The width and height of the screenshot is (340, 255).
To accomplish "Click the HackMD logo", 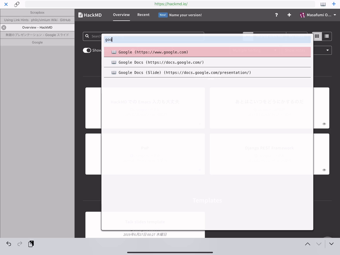I will click(x=90, y=15).
